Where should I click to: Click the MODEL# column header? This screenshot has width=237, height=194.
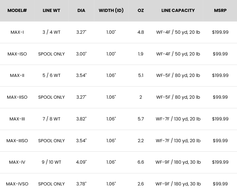pos(17,10)
